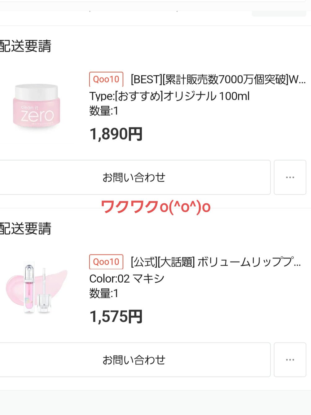The height and width of the screenshot is (415, 311).
Task: Click the red ワクワクo(^o^)o text
Action: pos(156,207)
